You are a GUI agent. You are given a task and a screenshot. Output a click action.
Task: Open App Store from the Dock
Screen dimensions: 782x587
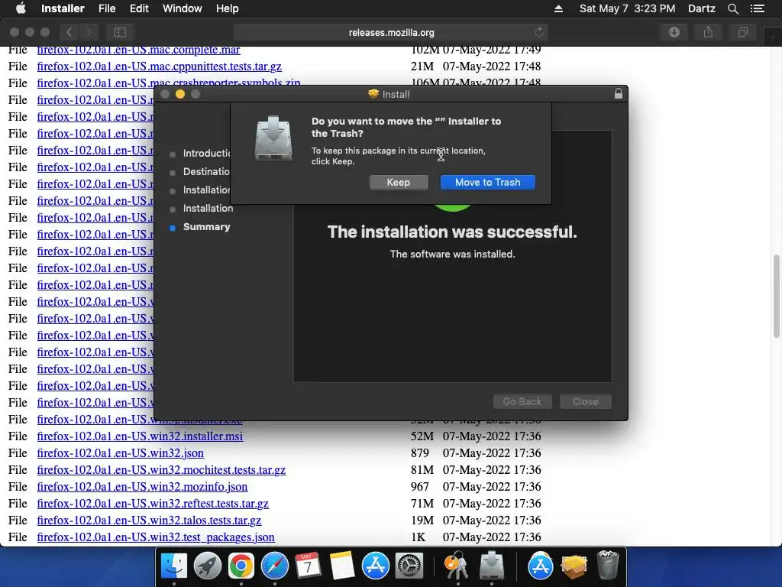pyautogui.click(x=376, y=566)
